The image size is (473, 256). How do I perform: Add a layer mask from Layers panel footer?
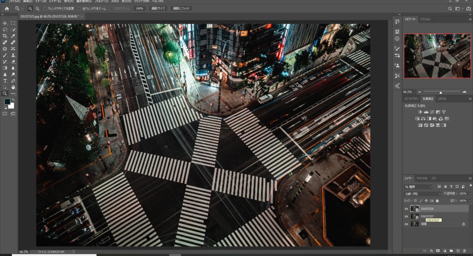pos(438,250)
